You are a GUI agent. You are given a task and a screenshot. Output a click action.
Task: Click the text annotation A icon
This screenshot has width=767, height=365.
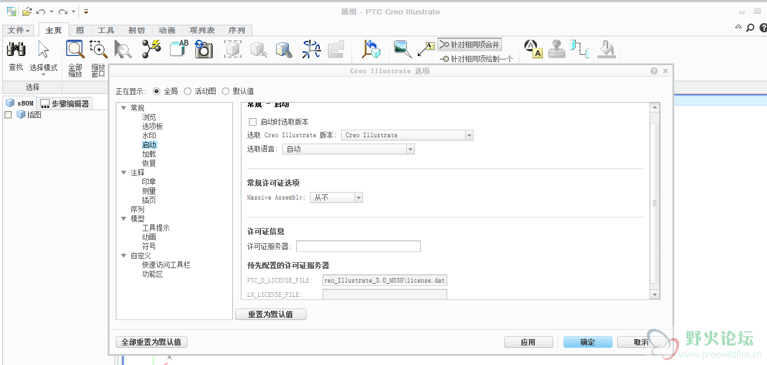coord(534,50)
